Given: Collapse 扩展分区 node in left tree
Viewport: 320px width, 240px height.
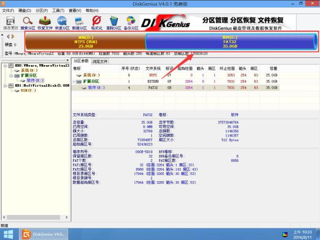Looking at the screenshot, I should click(x=11, y=76).
